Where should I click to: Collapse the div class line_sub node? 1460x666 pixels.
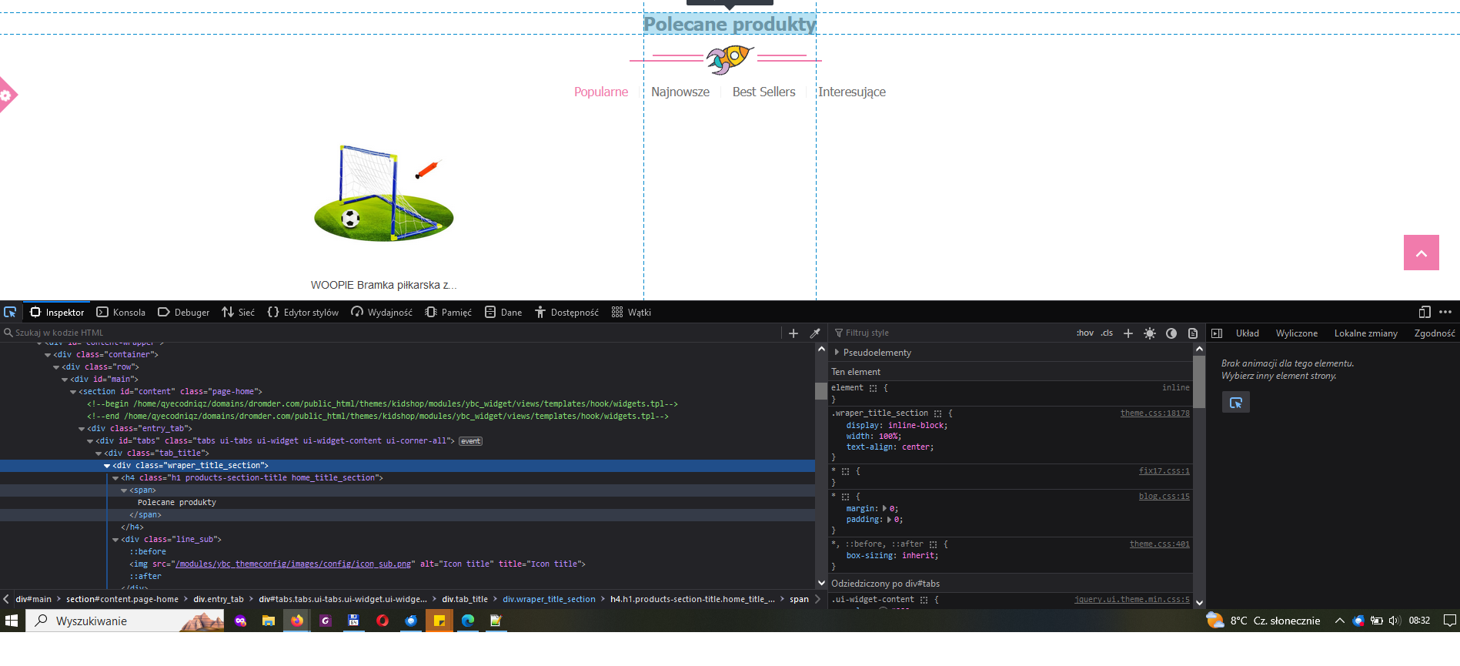point(115,540)
